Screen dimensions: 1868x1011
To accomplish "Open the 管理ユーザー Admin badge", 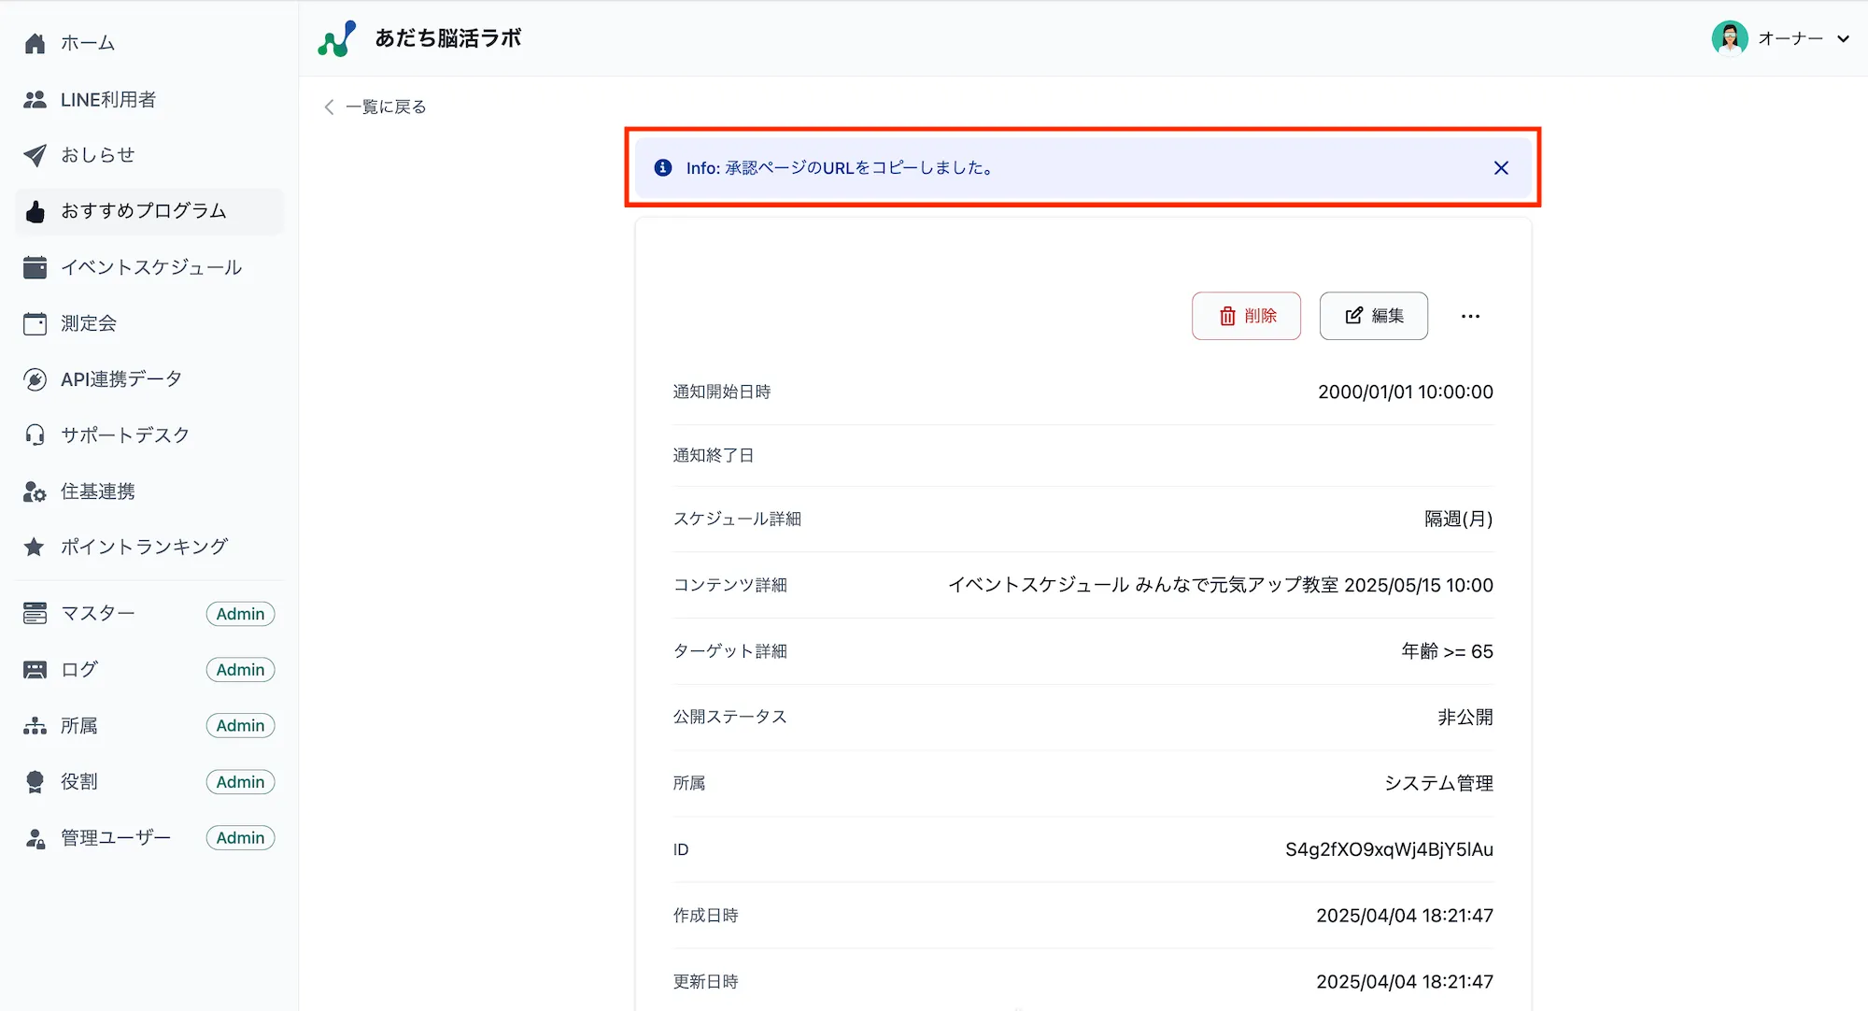I will [240, 838].
